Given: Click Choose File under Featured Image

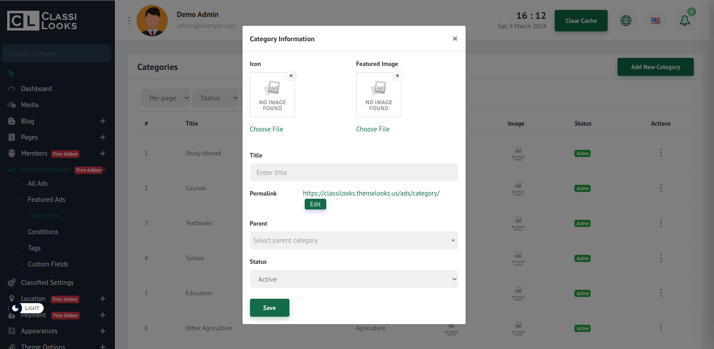Looking at the screenshot, I should pos(372,129).
